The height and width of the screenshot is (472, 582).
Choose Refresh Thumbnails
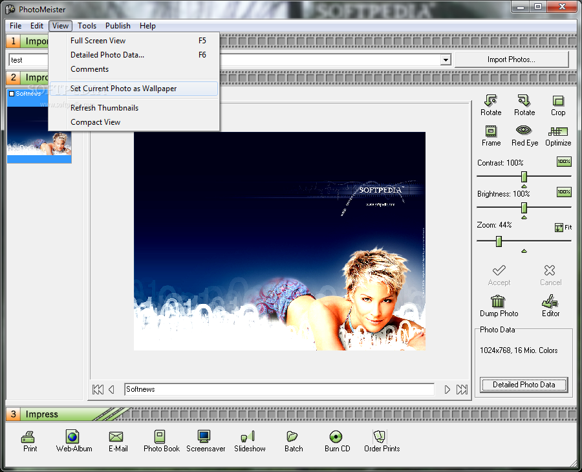[134, 107]
